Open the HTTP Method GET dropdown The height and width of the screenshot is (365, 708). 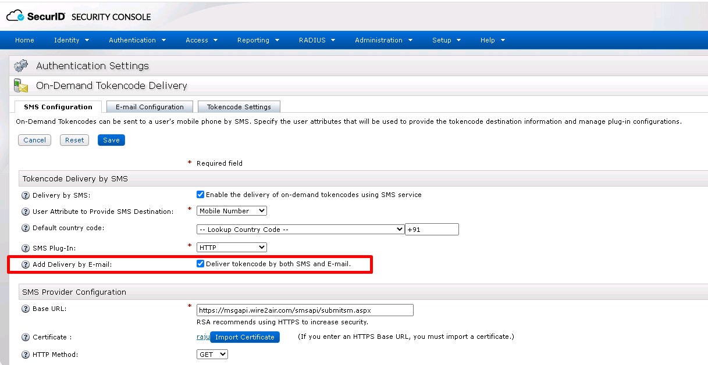212,354
